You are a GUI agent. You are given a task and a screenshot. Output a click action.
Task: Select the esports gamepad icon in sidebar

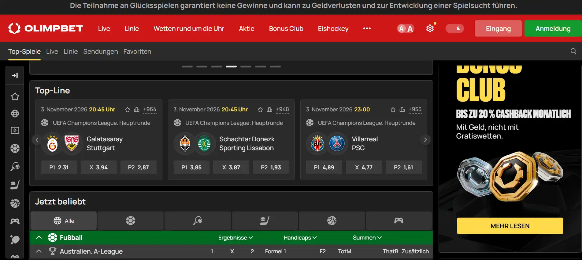tap(15, 221)
